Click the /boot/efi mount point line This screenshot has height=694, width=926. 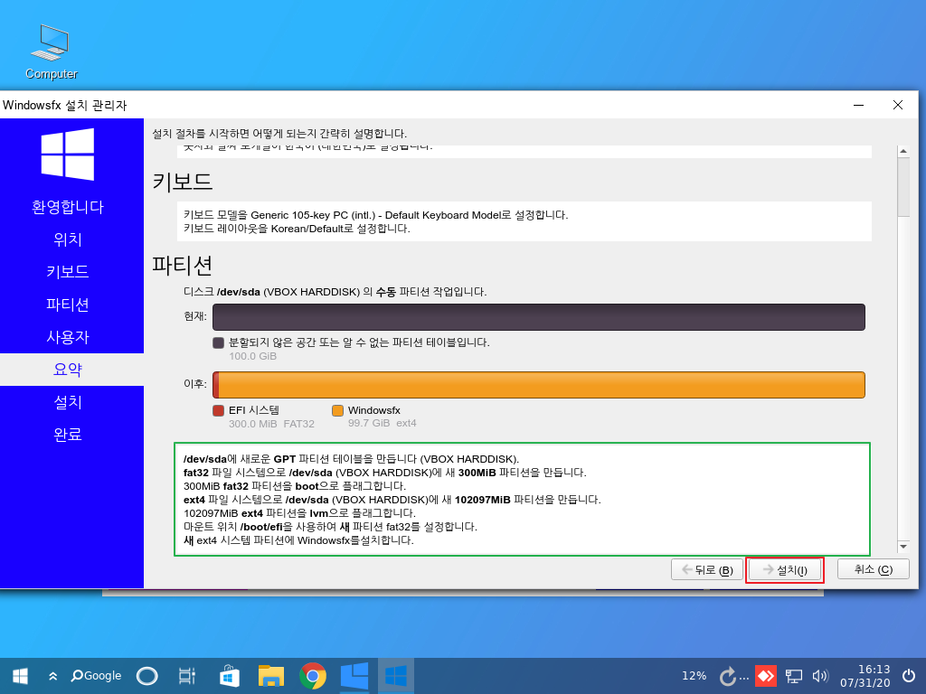[331, 527]
